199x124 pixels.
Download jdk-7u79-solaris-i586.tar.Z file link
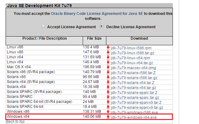(x=133, y=73)
